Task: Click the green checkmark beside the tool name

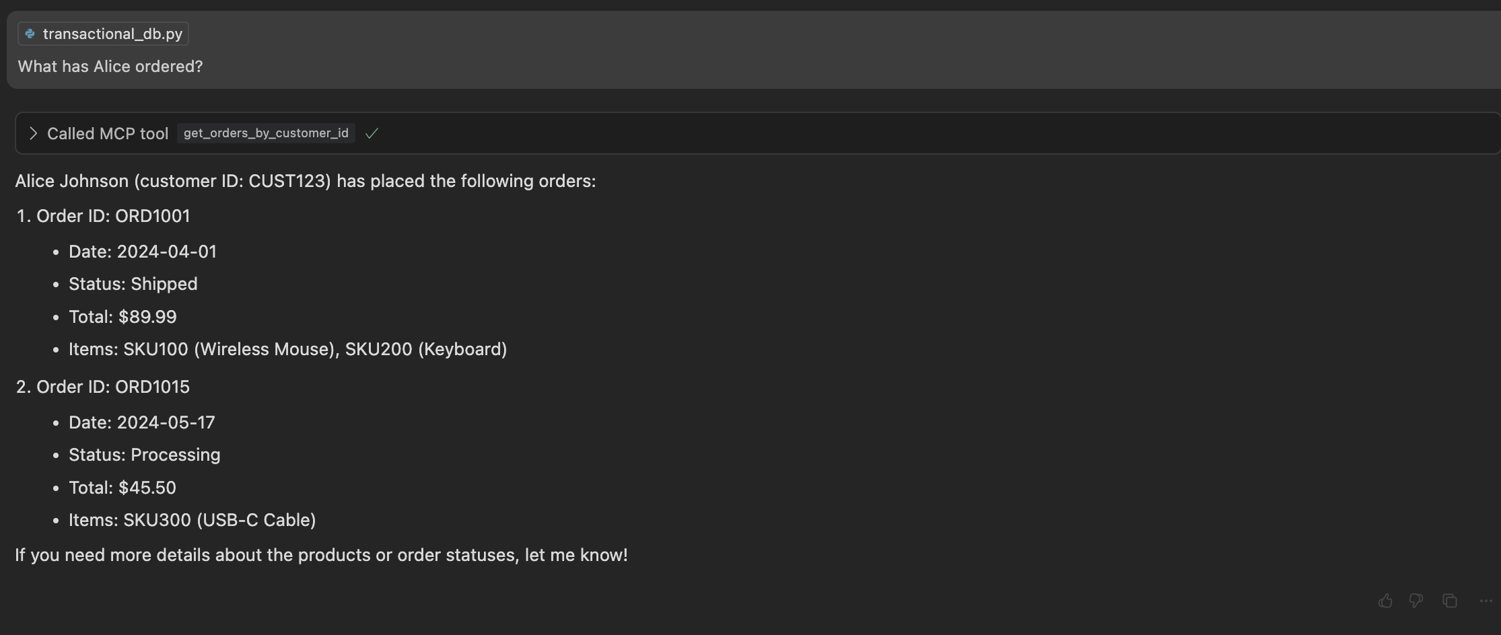Action: coord(372,133)
